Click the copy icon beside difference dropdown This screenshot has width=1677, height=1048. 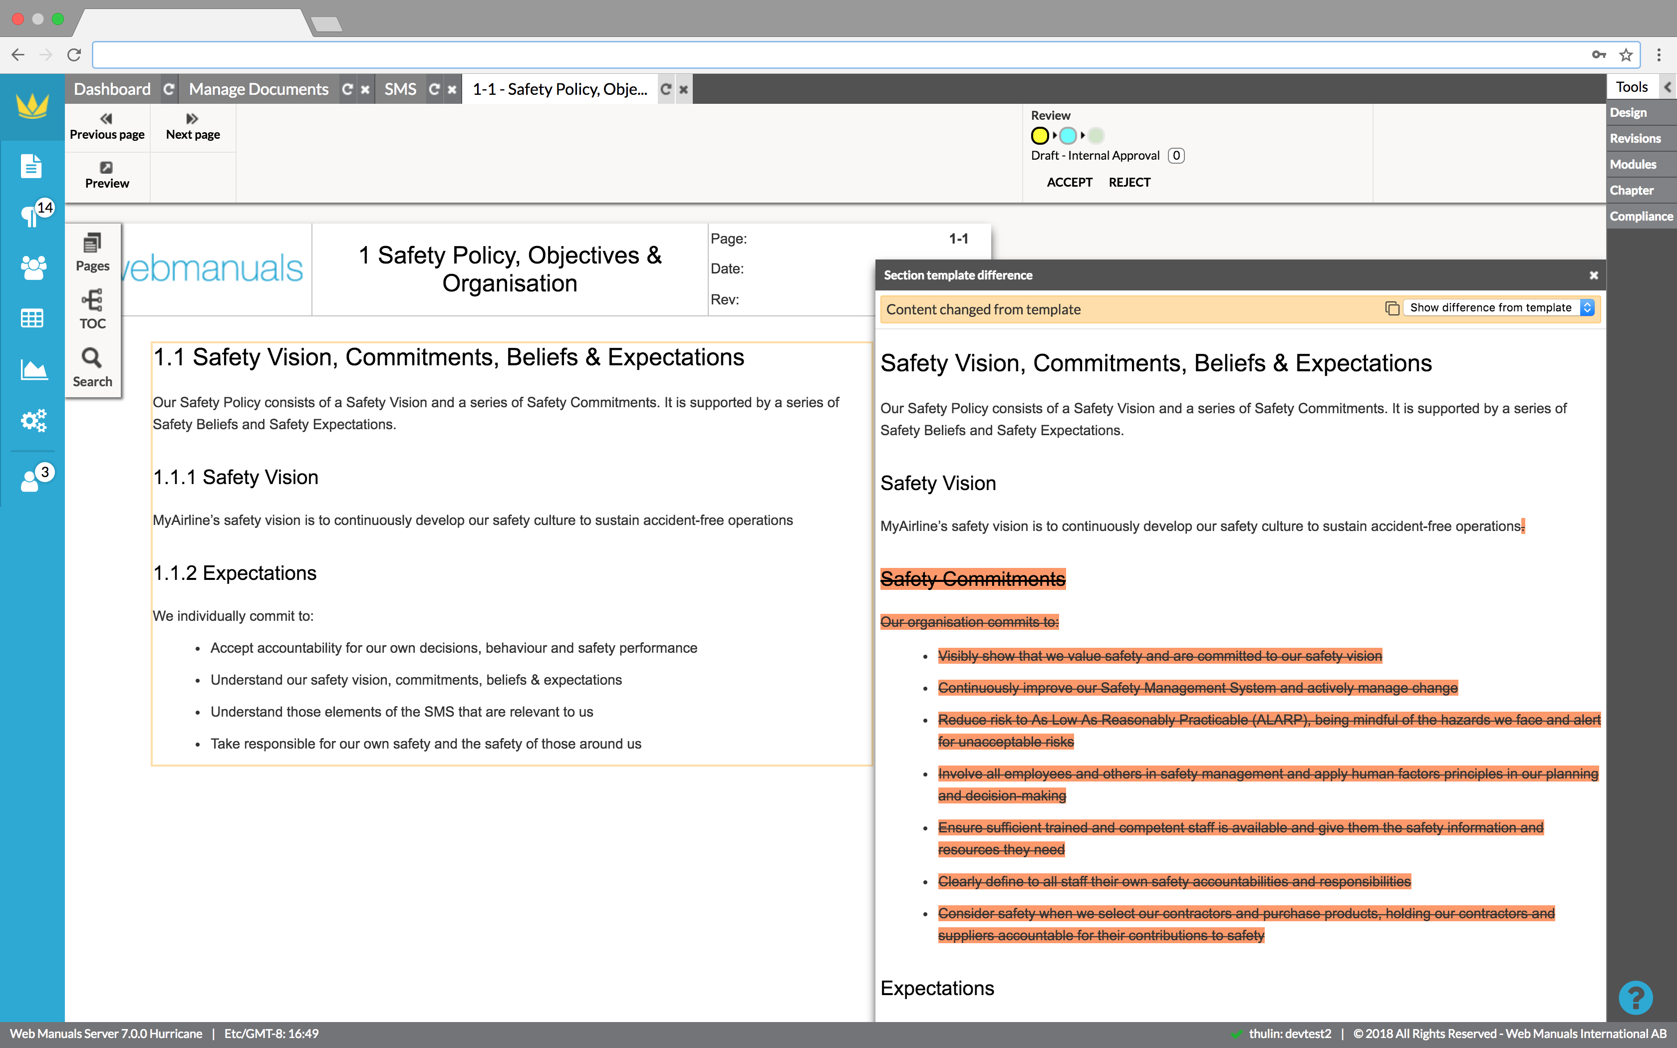[1392, 308]
